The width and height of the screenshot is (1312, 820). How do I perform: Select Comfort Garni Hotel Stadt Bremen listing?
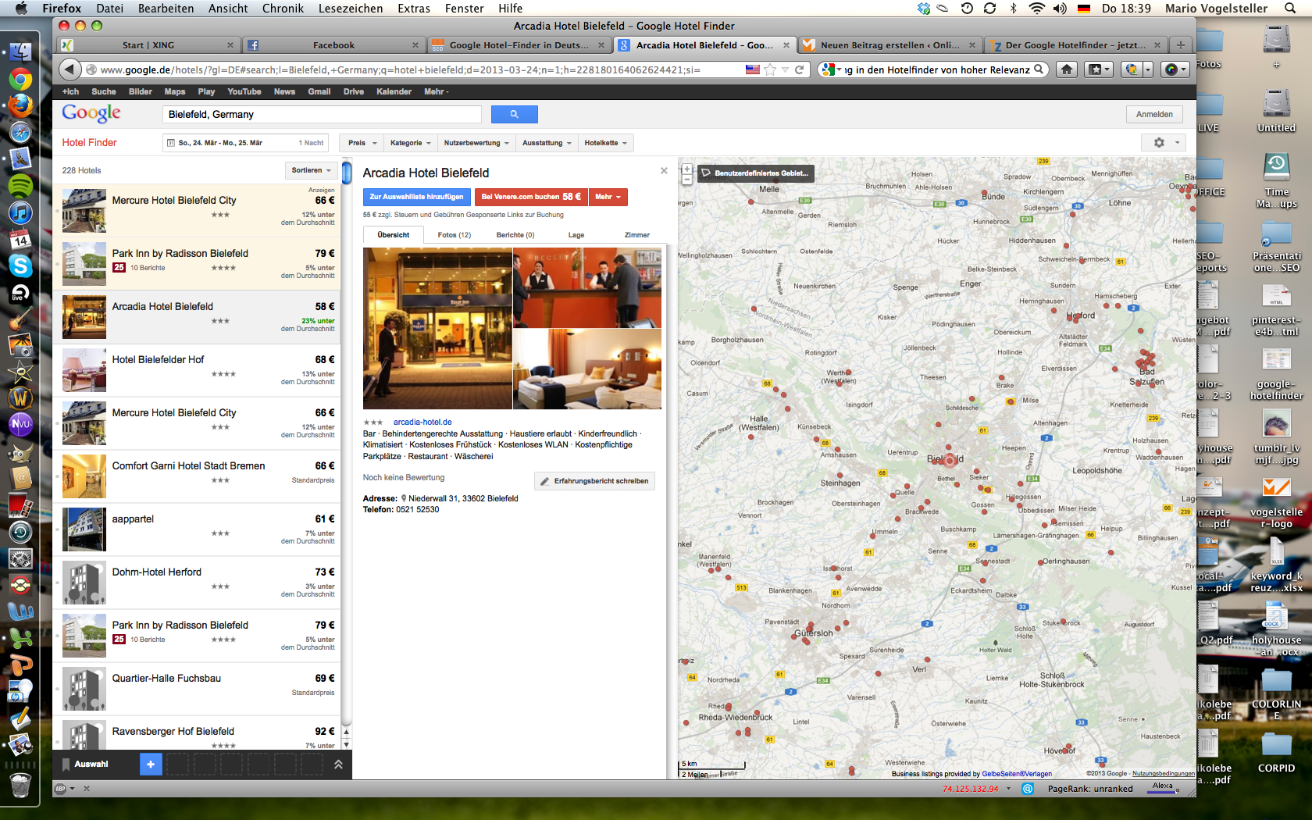[198, 476]
